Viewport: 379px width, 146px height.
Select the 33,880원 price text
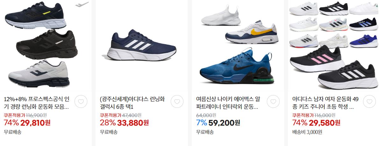pos(133,123)
